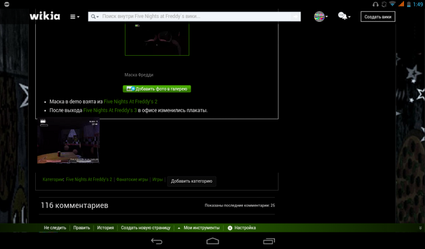Tap the Android back button
Screen dimensions: 425x249
click(x=157, y=241)
